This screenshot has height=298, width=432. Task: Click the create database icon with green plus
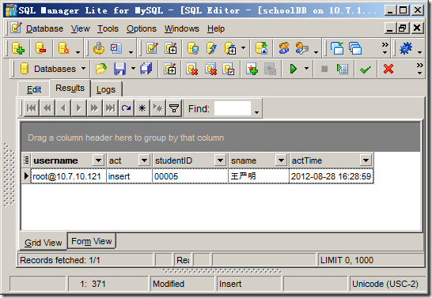(18, 48)
